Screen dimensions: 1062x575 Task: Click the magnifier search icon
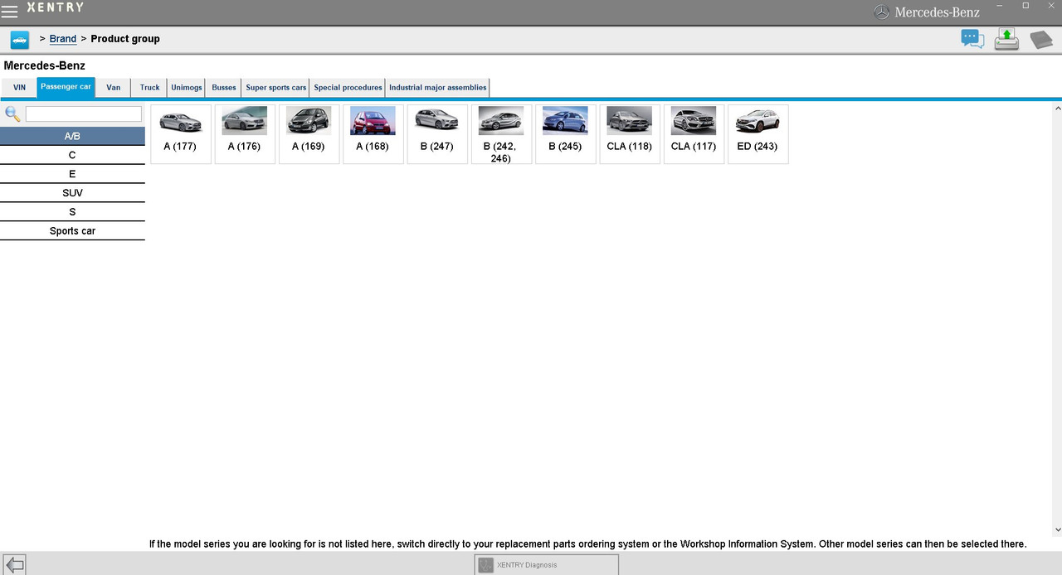coord(12,114)
